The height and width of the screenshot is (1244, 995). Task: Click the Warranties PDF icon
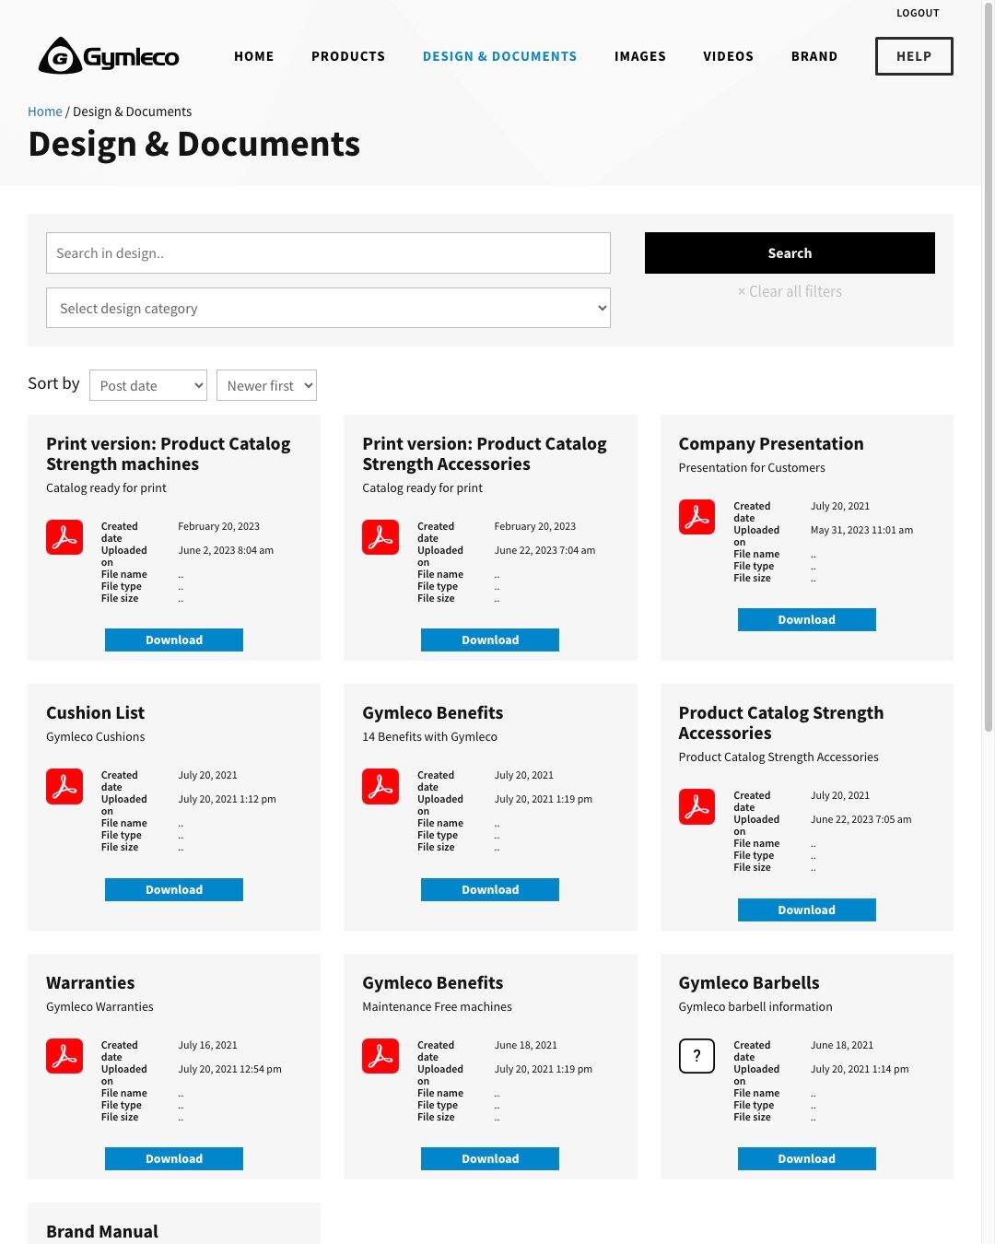click(64, 1056)
